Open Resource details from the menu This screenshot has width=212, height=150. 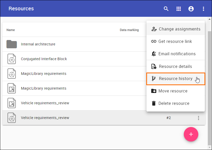coord(176,67)
